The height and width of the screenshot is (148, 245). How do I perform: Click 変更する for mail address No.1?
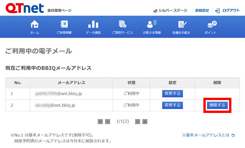tap(173, 93)
